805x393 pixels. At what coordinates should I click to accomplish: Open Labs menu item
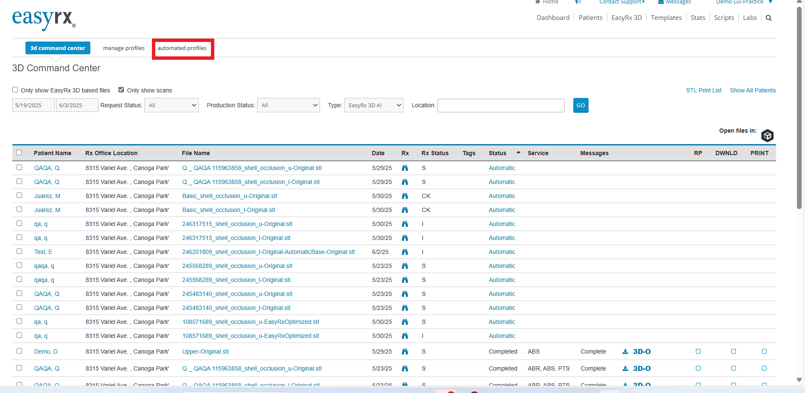tap(750, 18)
